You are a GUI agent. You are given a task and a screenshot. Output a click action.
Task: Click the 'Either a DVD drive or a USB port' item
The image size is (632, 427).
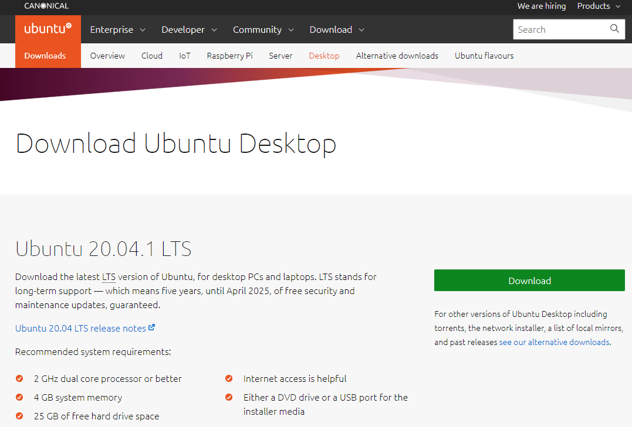(325, 404)
